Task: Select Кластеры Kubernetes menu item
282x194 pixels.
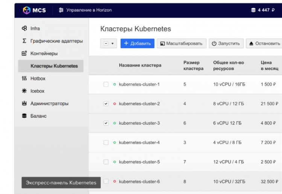Action: point(51,66)
